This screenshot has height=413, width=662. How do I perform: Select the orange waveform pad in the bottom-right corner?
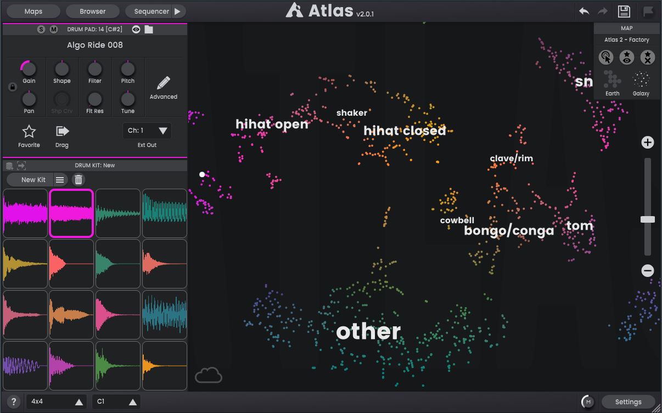[165, 365]
